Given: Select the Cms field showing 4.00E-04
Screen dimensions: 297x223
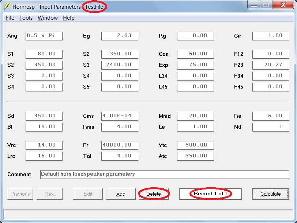Looking at the screenshot, I should pos(120,116).
